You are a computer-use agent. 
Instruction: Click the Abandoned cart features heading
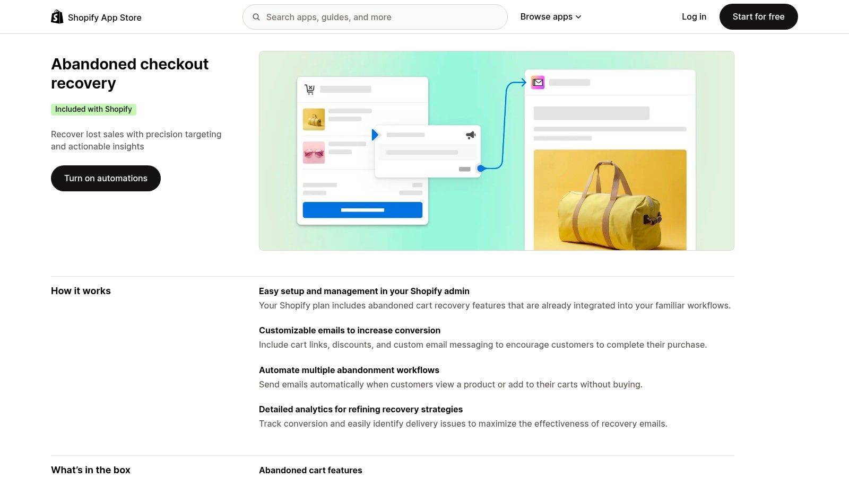310,470
